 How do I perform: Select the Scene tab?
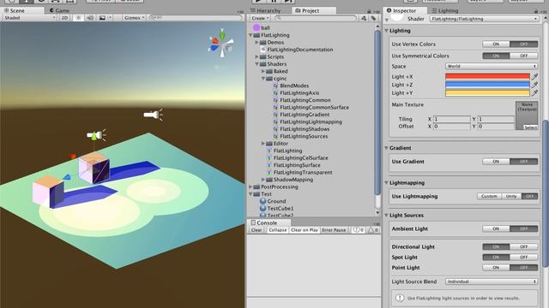[15, 10]
